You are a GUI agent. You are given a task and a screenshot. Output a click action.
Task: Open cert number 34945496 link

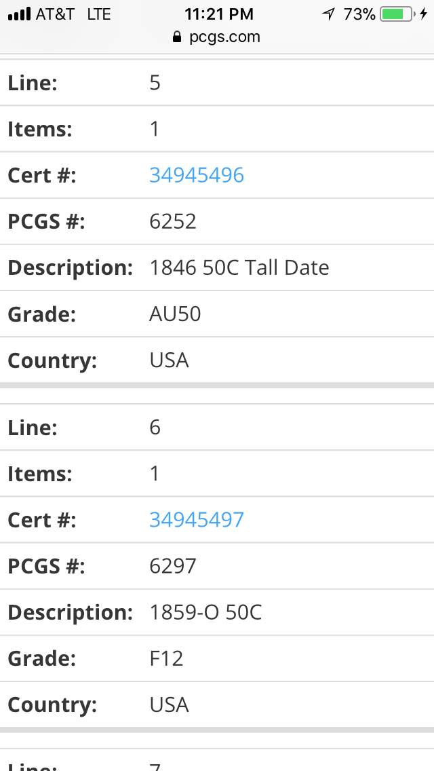(197, 175)
